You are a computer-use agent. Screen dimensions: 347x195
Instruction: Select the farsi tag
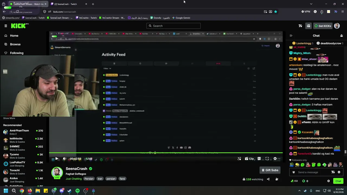pos(122,179)
